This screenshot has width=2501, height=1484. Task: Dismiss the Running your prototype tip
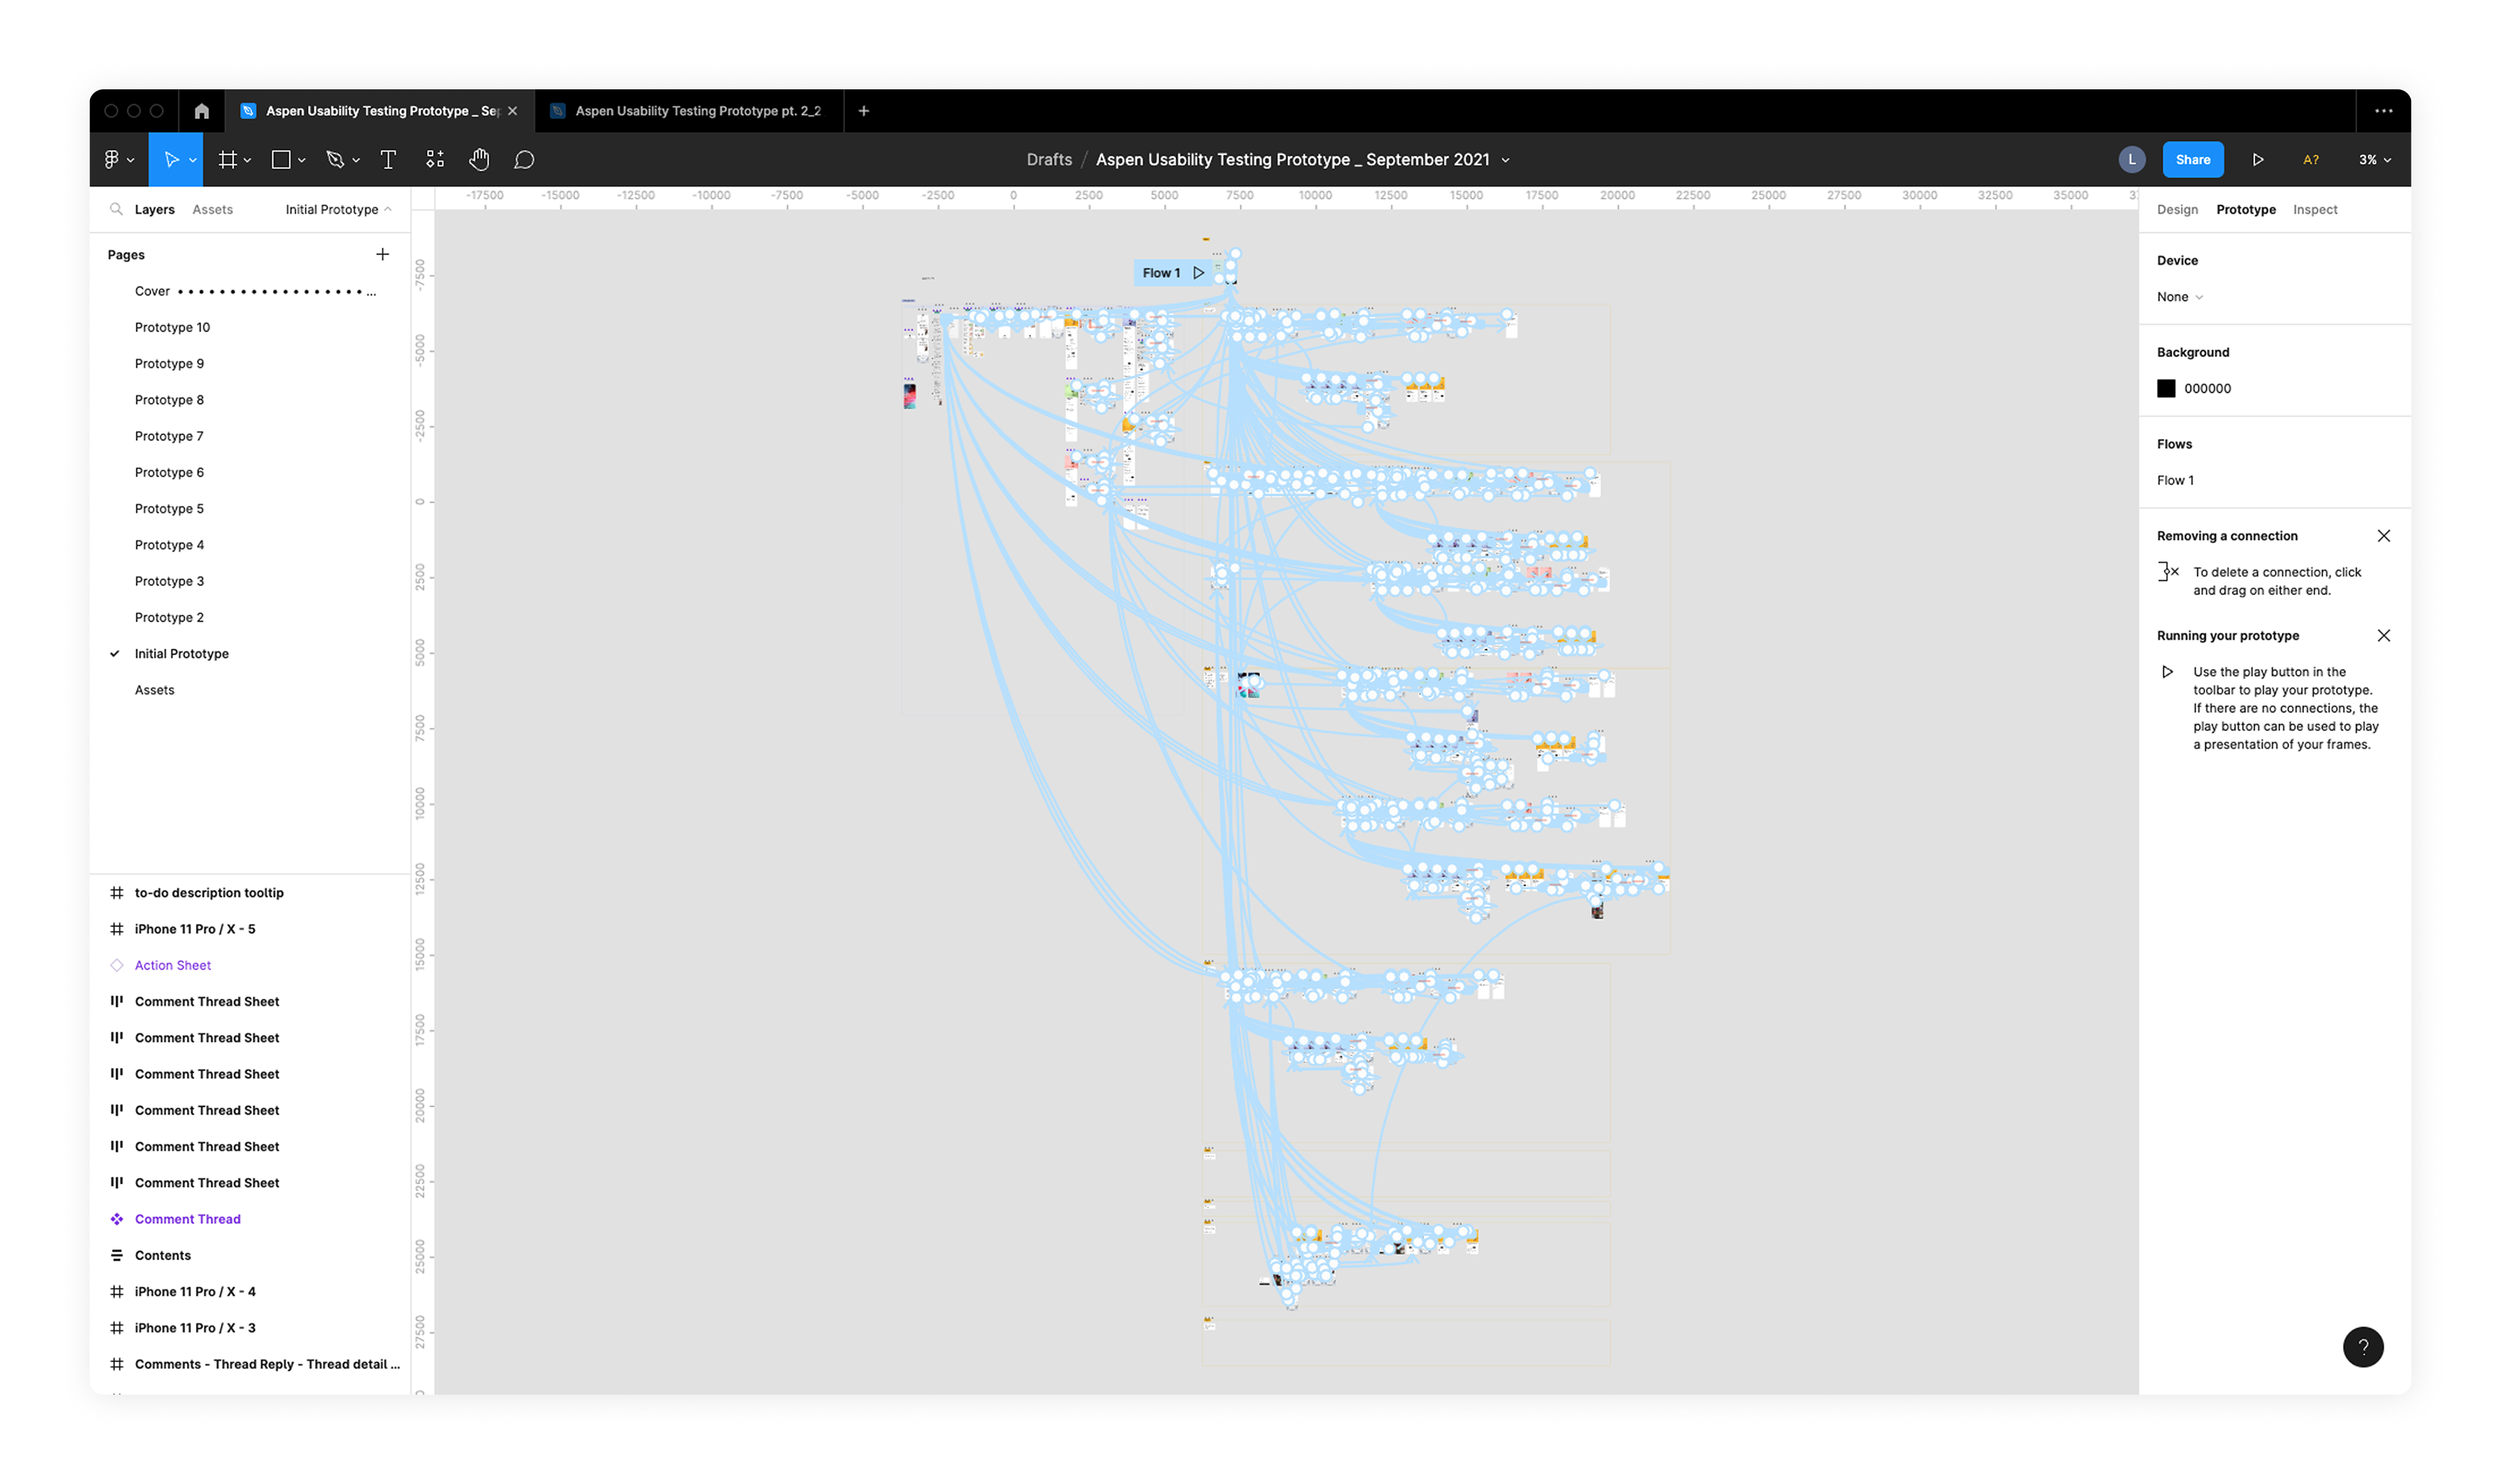[2383, 636]
